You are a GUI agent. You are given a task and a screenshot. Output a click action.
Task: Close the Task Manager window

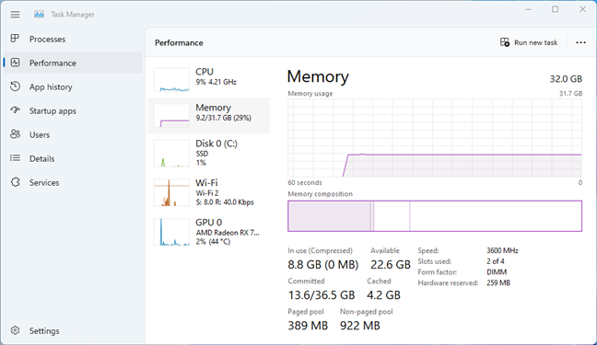pyautogui.click(x=582, y=9)
